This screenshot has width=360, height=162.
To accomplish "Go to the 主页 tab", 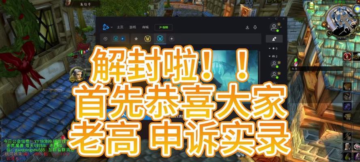I will click(120, 27).
